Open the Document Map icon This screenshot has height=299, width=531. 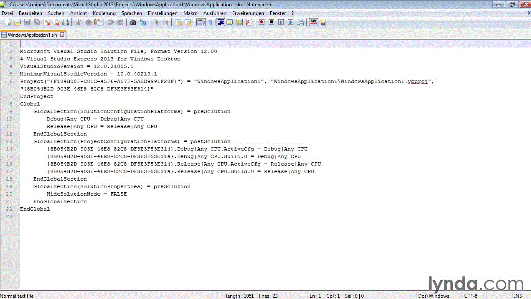[x=239, y=22]
